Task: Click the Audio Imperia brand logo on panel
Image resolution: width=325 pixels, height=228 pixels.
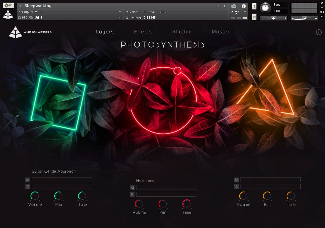Action: pos(31,32)
